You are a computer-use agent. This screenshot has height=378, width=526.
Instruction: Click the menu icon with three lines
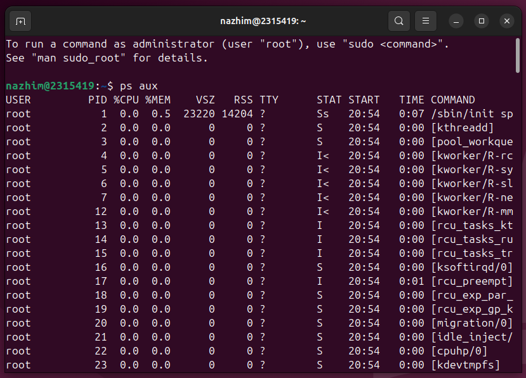click(x=425, y=21)
